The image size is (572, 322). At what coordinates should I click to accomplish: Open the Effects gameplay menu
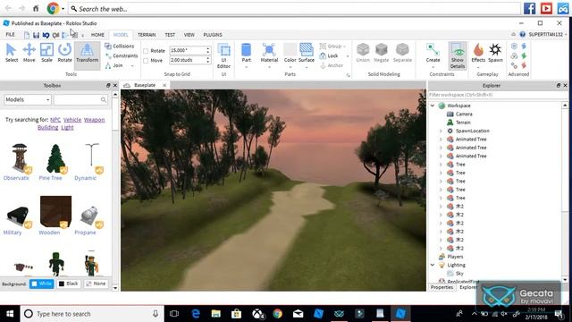pyautogui.click(x=478, y=53)
